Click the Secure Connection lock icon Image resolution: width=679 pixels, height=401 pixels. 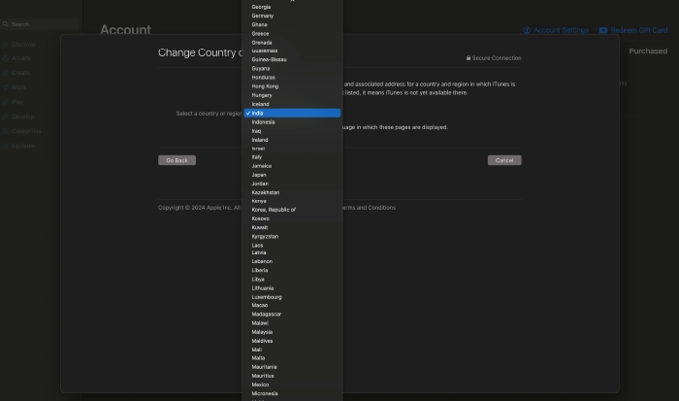469,57
